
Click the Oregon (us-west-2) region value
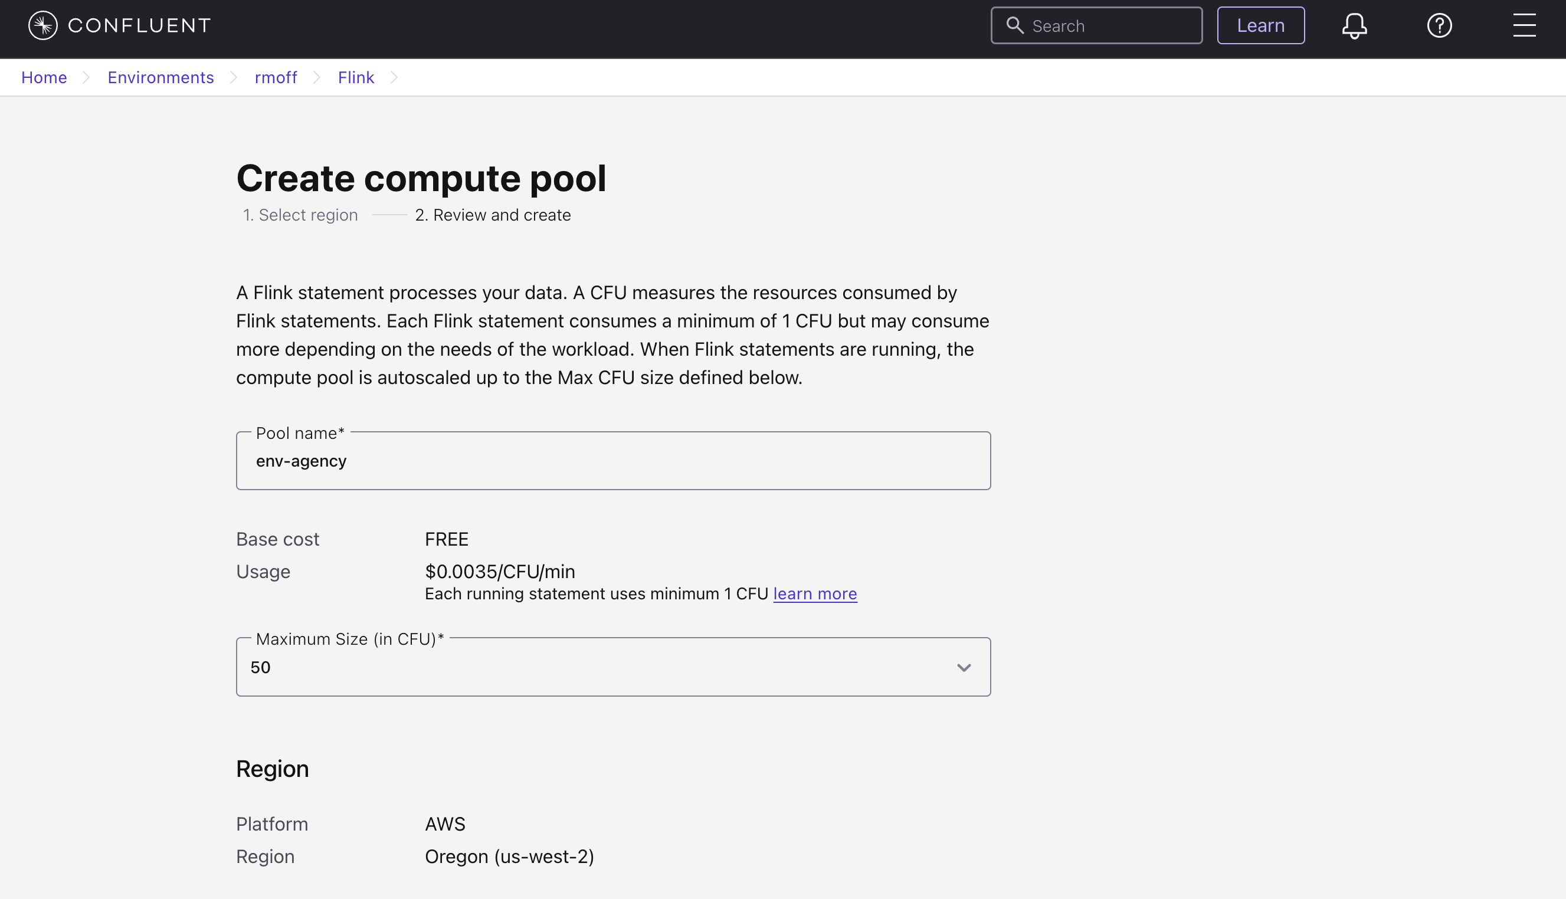click(x=509, y=857)
